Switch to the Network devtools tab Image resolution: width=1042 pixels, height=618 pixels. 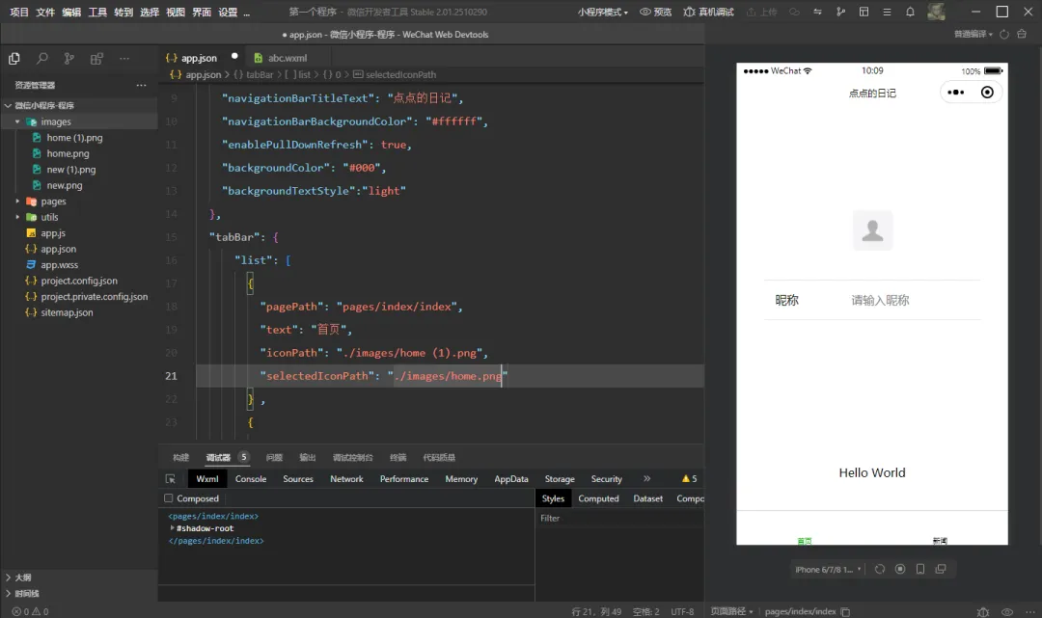pyautogui.click(x=346, y=478)
